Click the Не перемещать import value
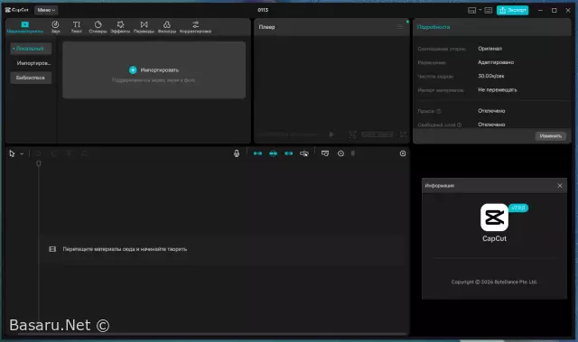The height and width of the screenshot is (342, 578). (498, 90)
